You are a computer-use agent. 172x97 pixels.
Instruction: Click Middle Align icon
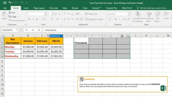click(69, 14)
